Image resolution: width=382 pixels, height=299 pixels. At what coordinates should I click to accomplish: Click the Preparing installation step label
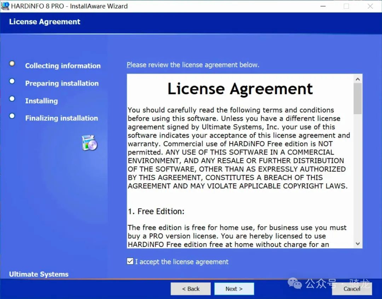(62, 84)
